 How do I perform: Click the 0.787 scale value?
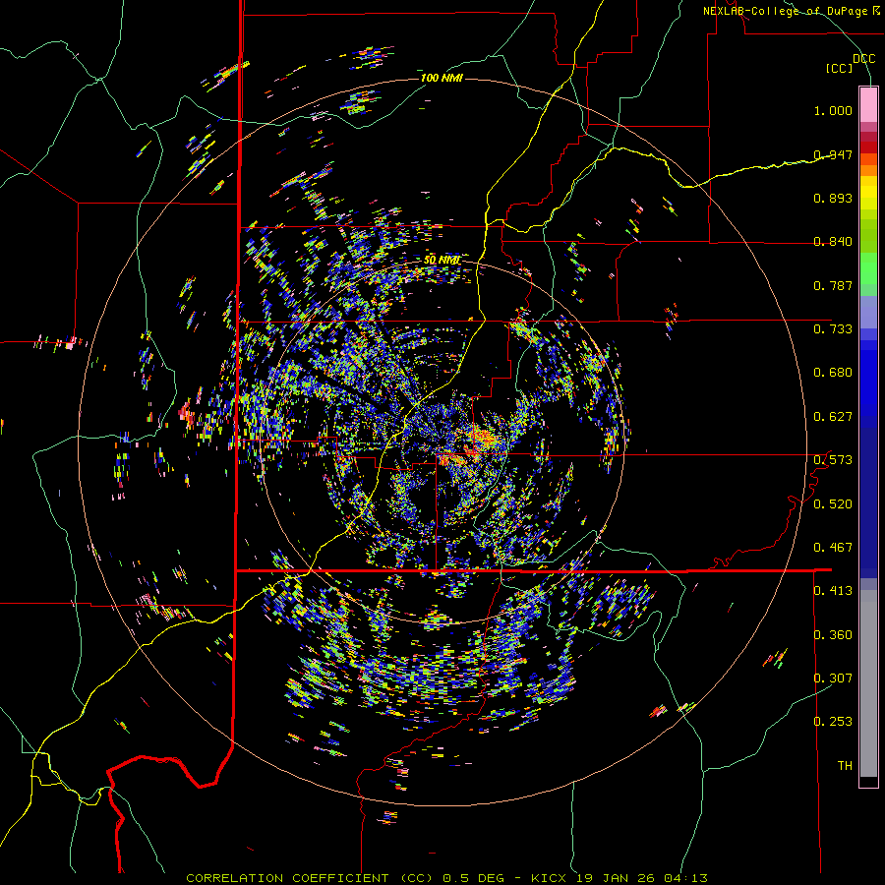tap(833, 285)
